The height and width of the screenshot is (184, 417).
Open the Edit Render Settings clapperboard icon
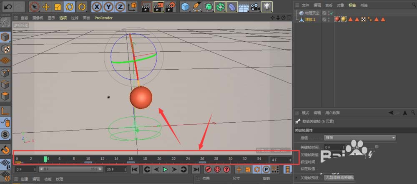coord(170,7)
